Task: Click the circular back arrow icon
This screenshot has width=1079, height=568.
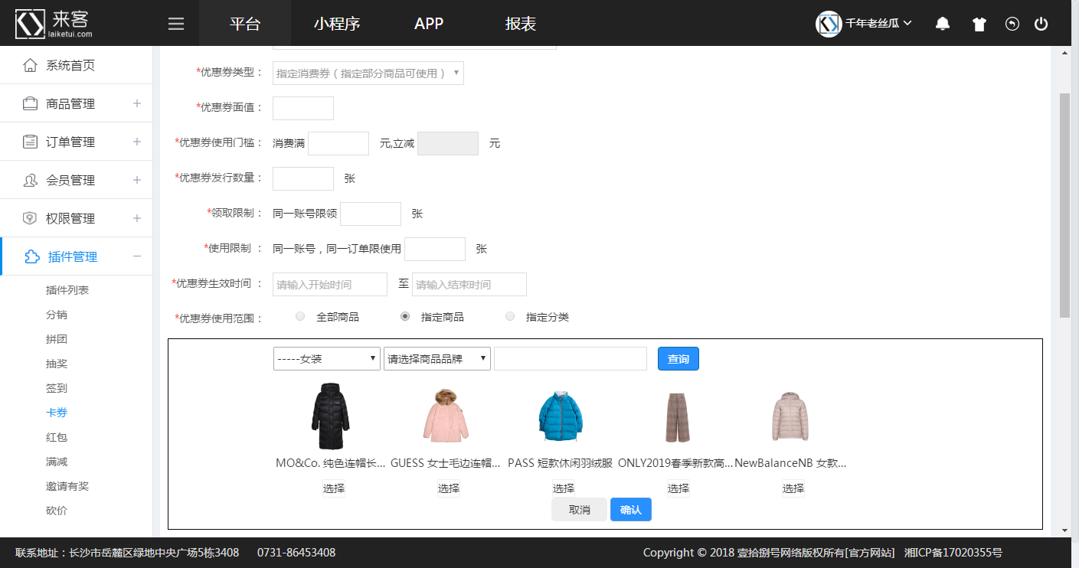Action: [x=1012, y=24]
